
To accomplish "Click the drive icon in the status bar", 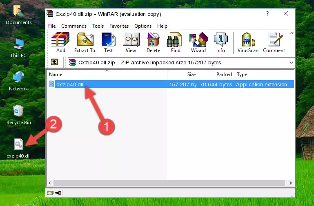I will pos(50,193).
